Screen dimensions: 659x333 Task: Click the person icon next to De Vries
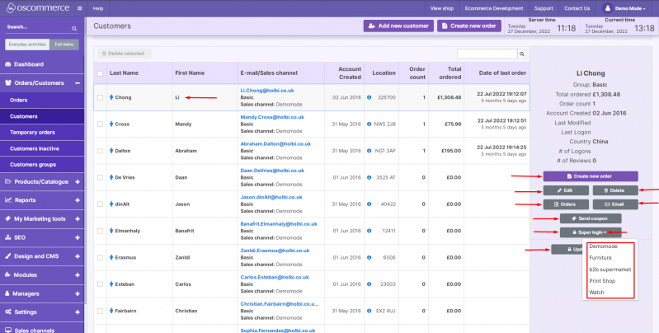click(111, 177)
